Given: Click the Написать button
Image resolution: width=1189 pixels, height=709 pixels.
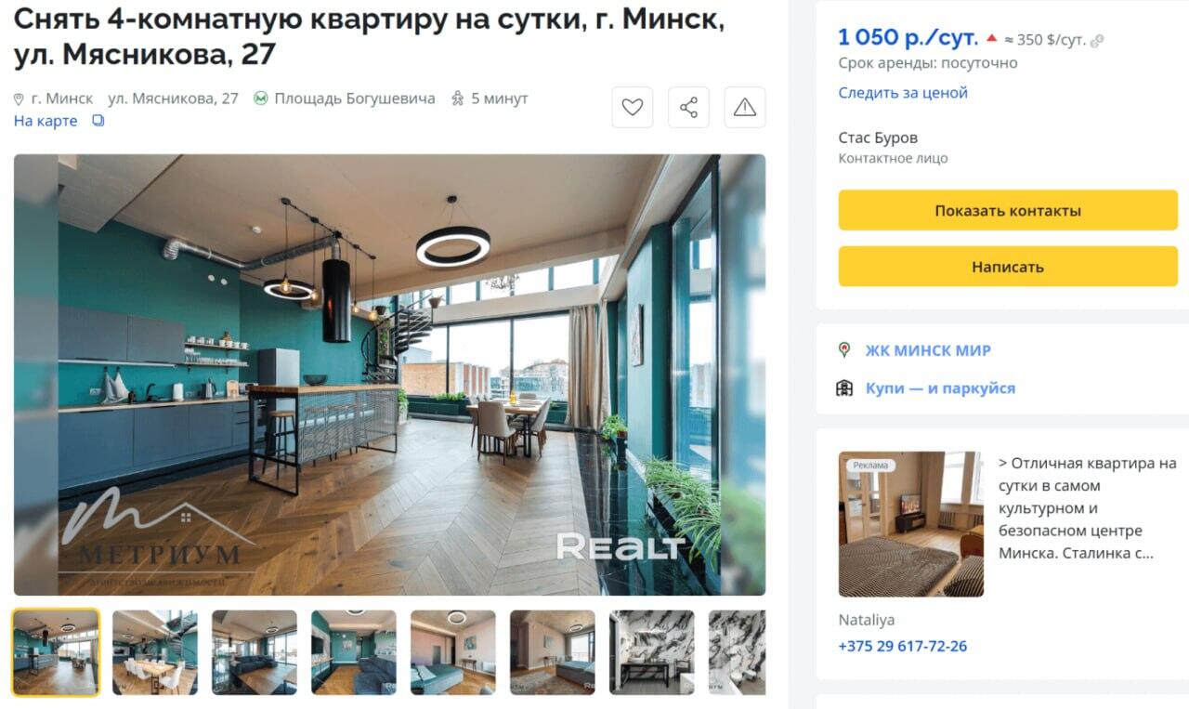Looking at the screenshot, I should tap(1008, 267).
